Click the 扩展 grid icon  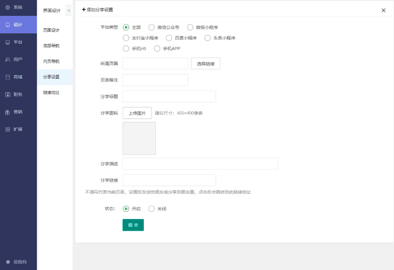[8, 129]
